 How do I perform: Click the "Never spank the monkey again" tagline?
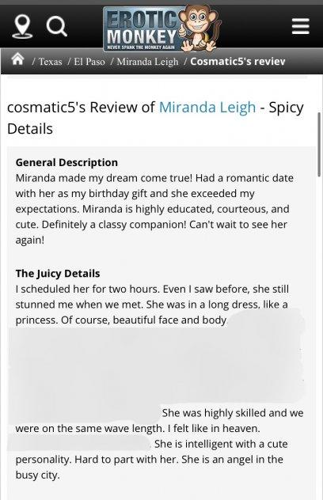tap(141, 47)
